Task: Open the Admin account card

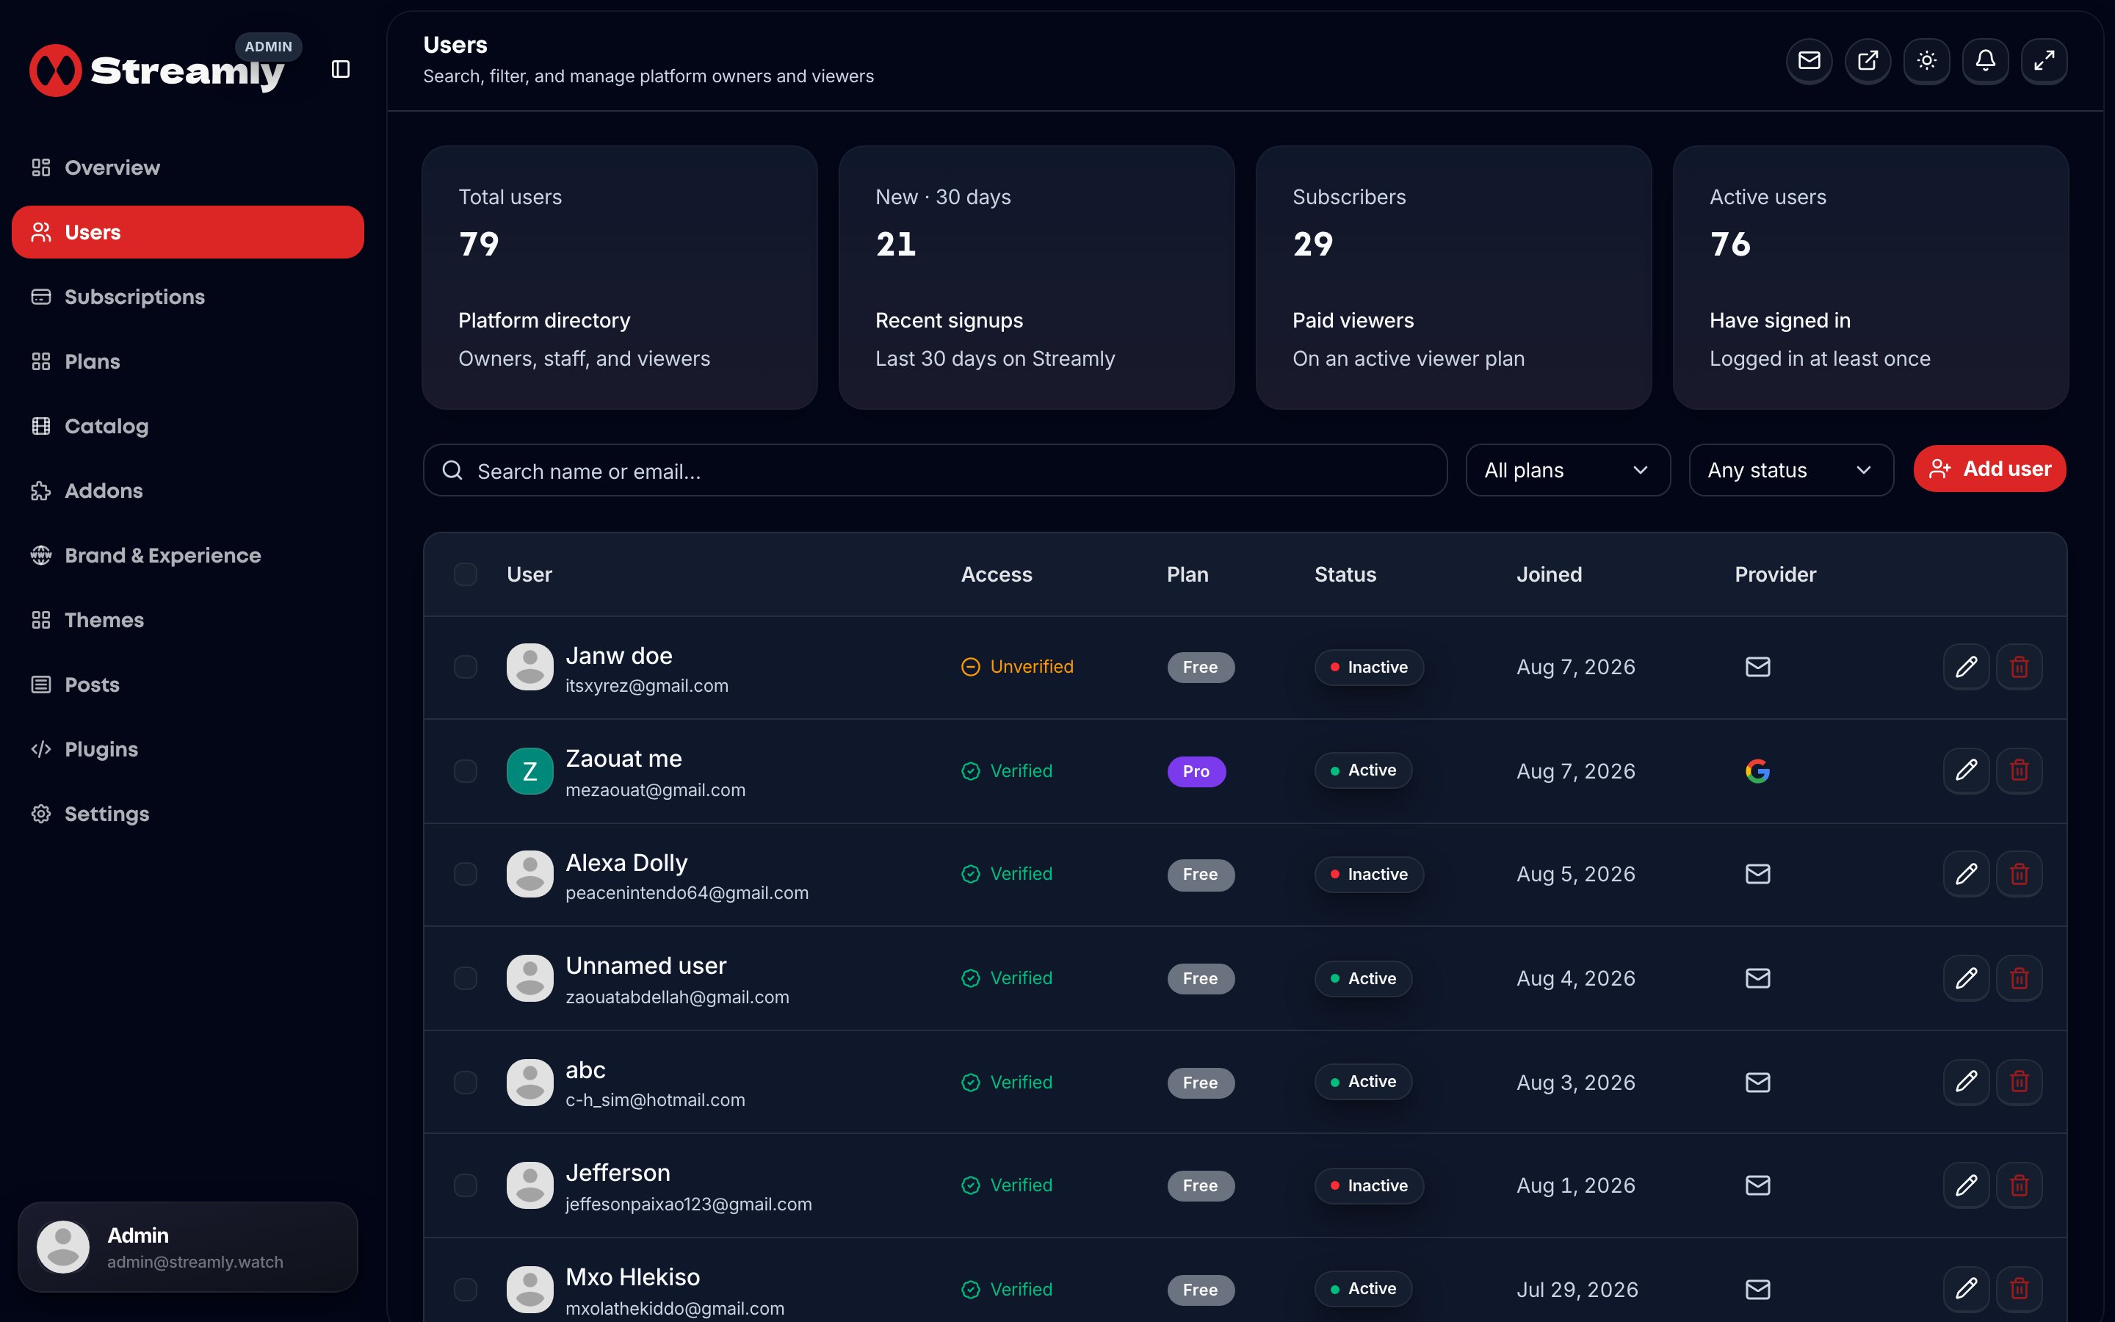Action: [188, 1247]
